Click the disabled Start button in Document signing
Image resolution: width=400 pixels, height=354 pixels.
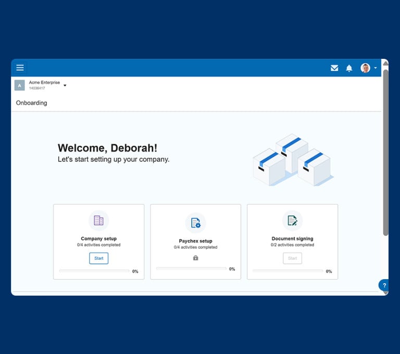[x=292, y=258]
